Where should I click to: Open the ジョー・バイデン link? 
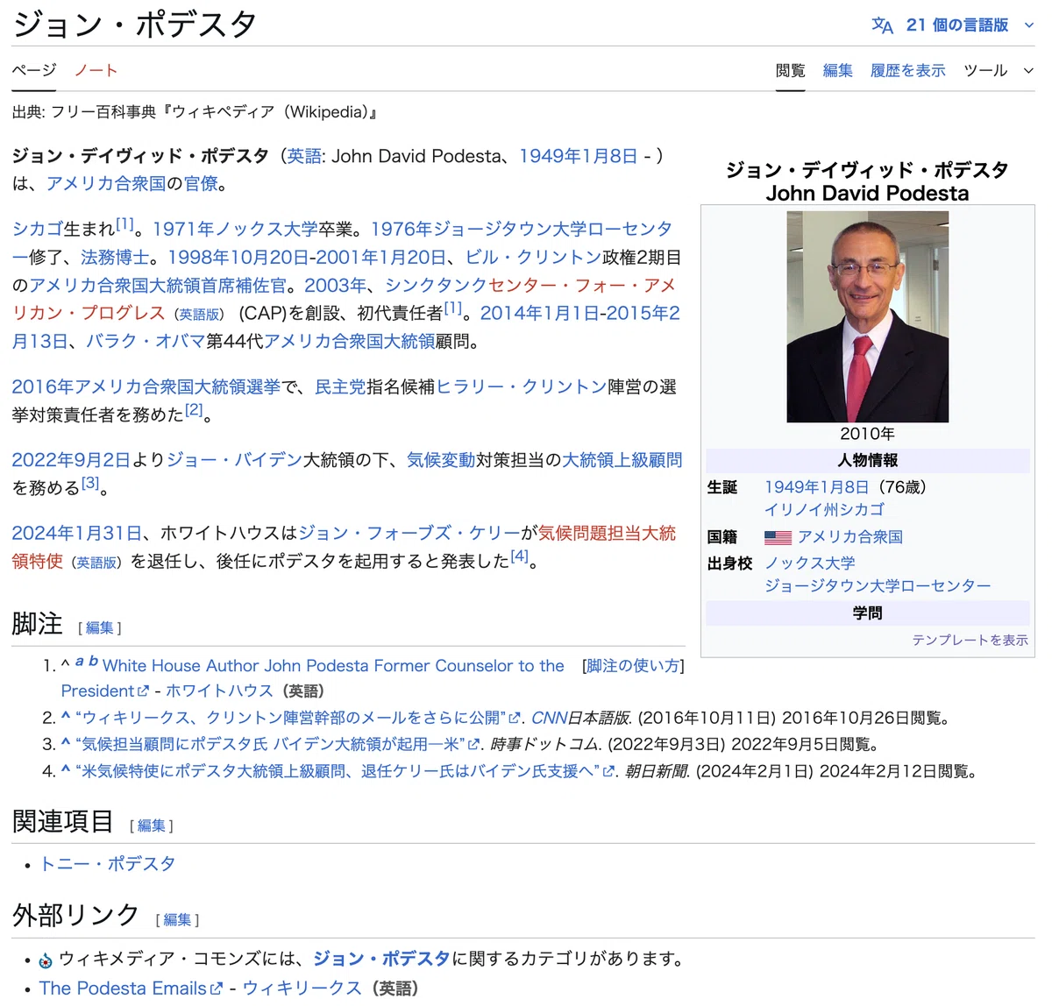point(234,460)
